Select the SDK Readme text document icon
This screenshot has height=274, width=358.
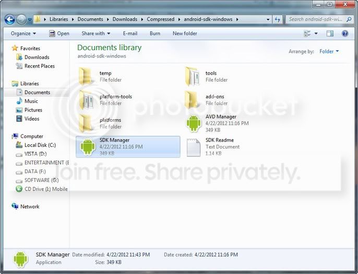click(x=194, y=147)
